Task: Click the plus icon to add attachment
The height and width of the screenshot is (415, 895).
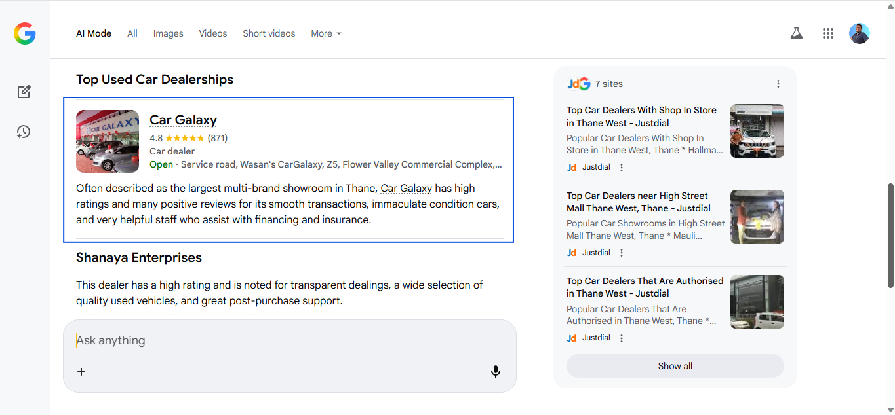Action: click(x=81, y=372)
